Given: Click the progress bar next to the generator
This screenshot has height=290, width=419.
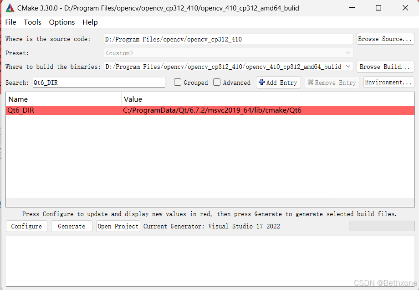Looking at the screenshot, I should coord(382,226).
